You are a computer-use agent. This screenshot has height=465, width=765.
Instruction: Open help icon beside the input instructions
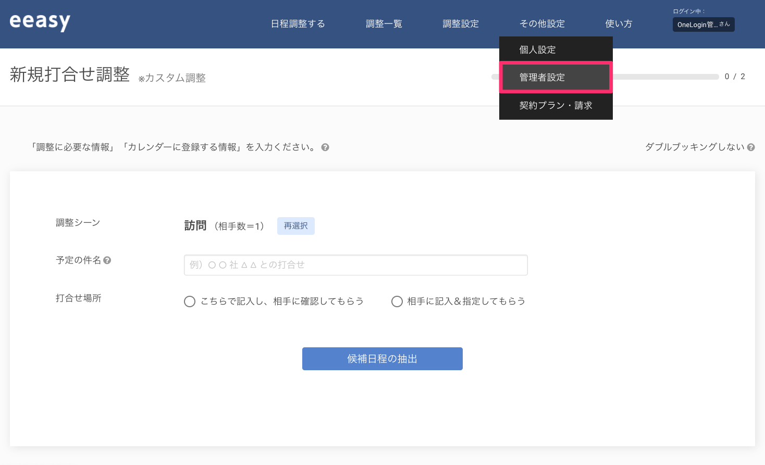325,147
